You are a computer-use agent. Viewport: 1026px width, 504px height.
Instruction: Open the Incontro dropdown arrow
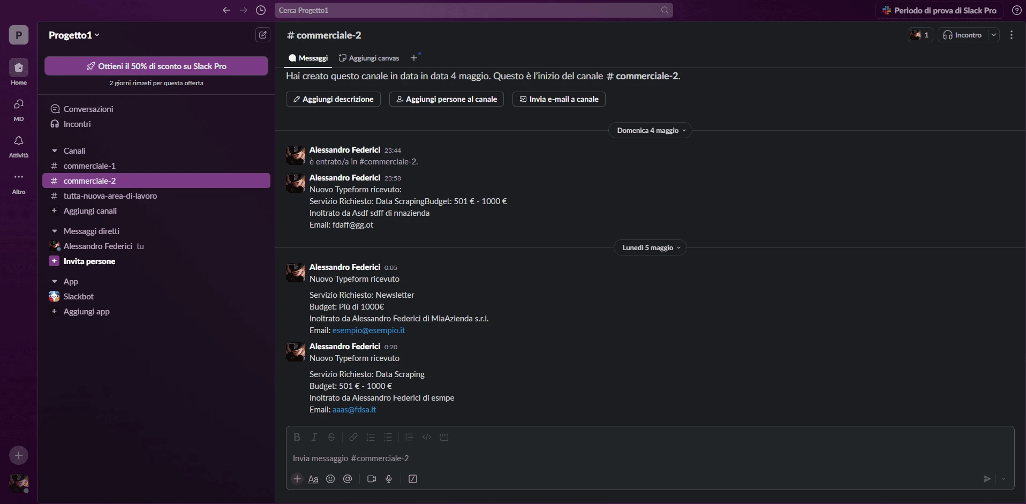(994, 35)
